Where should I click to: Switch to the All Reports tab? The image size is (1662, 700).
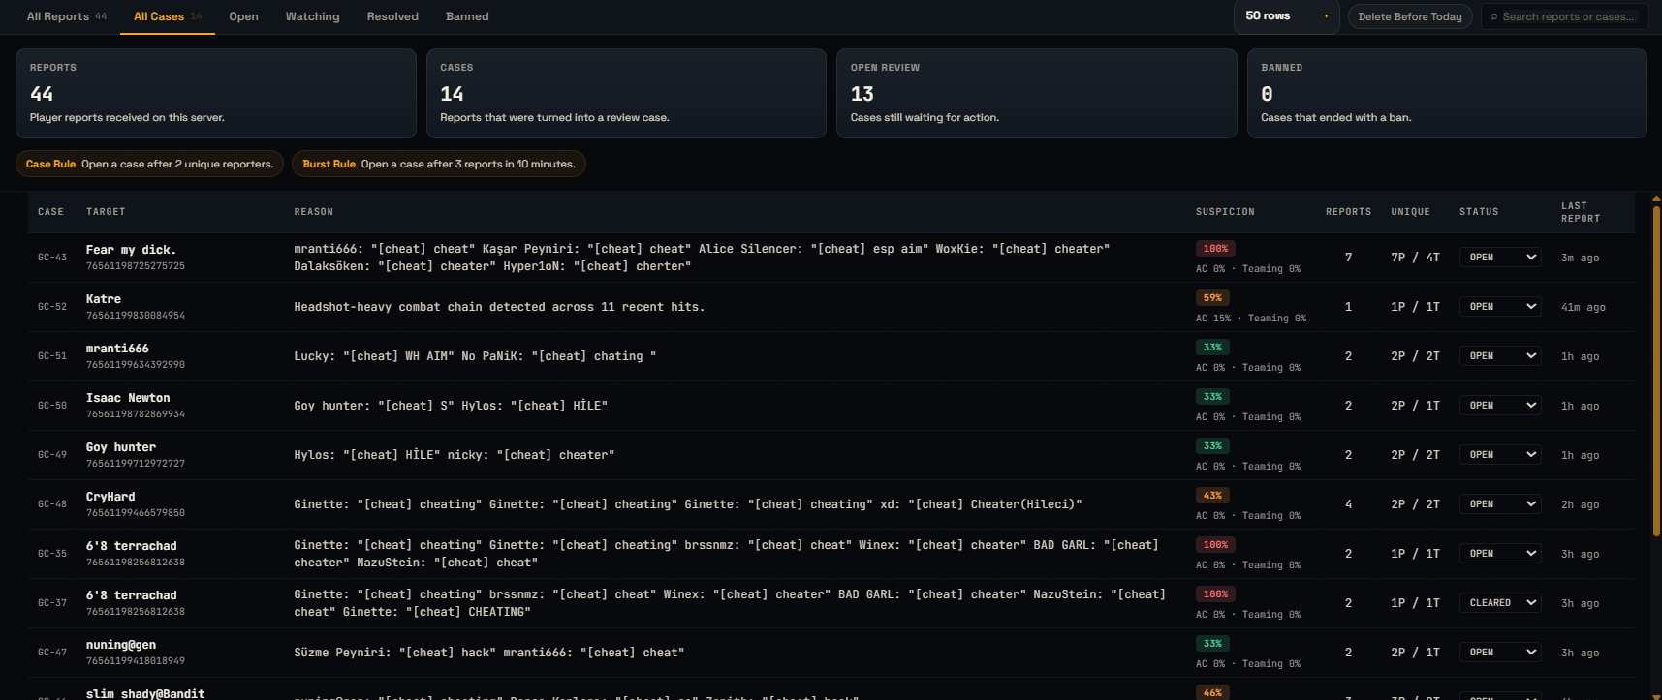67,16
